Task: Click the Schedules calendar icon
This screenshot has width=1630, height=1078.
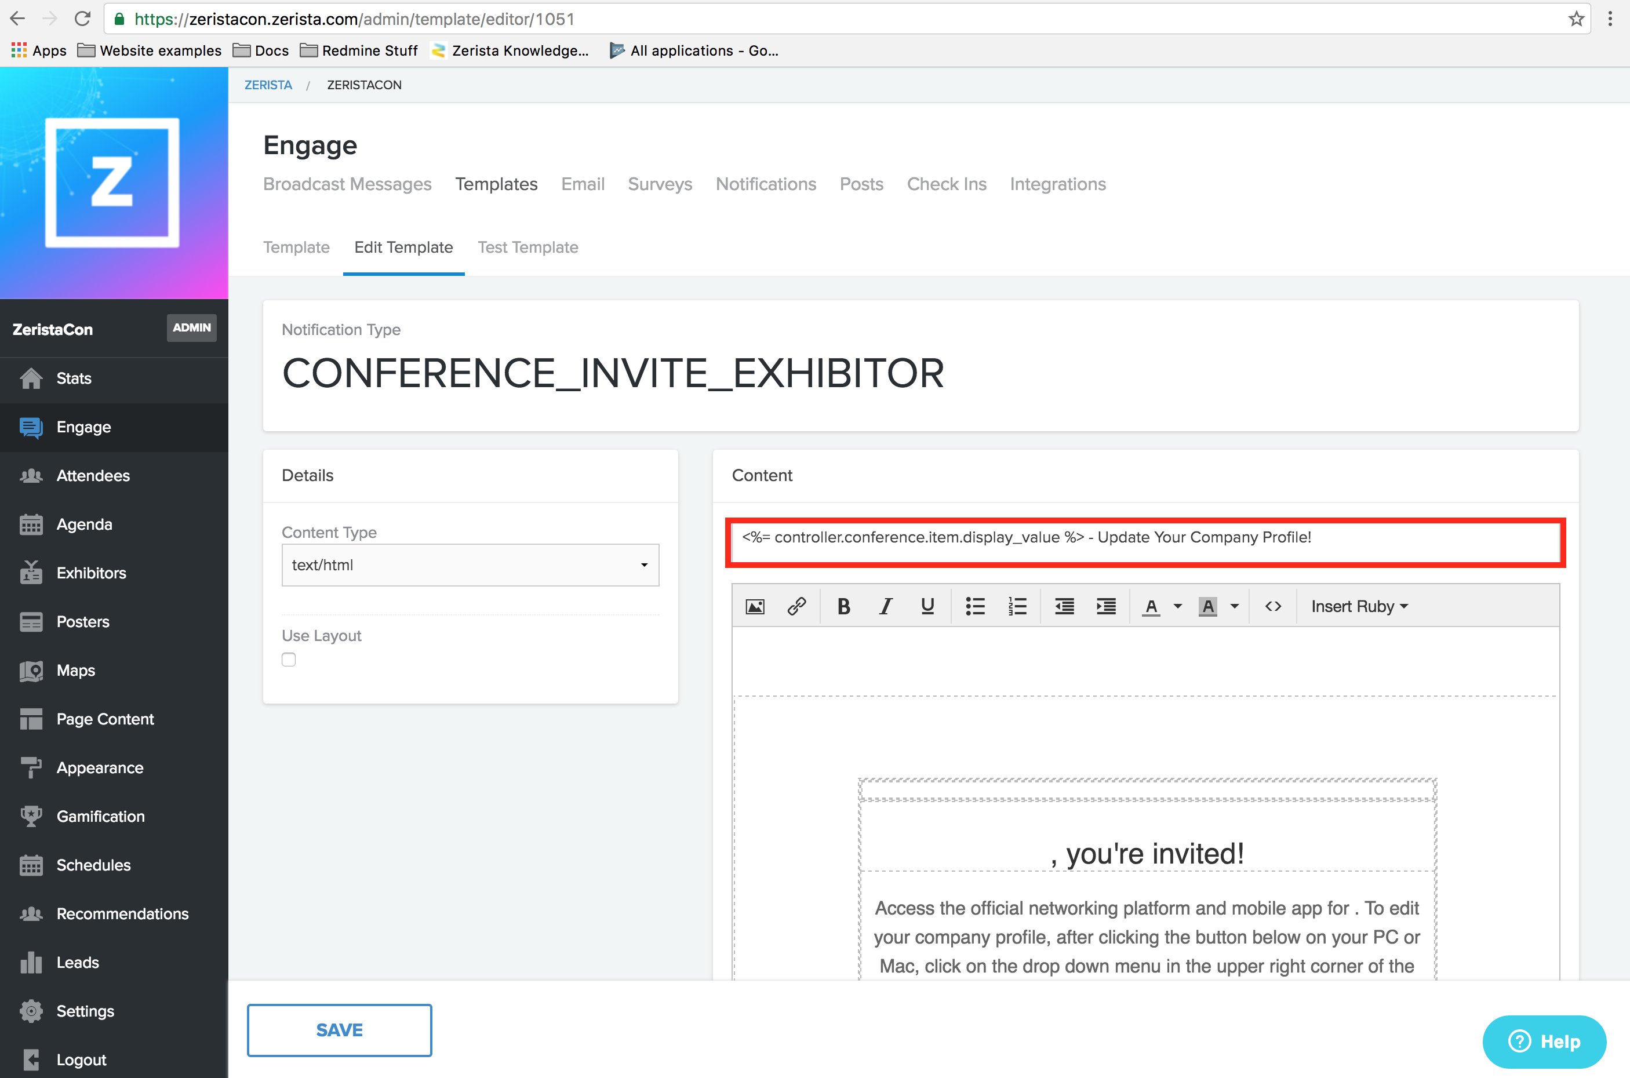Action: pyautogui.click(x=31, y=865)
